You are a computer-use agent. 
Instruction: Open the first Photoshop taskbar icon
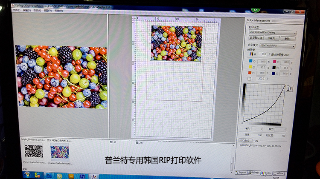tap(49, 175)
